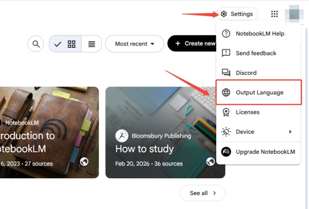
Task: Open NotebookLM Help from menu
Action: pyautogui.click(x=259, y=33)
